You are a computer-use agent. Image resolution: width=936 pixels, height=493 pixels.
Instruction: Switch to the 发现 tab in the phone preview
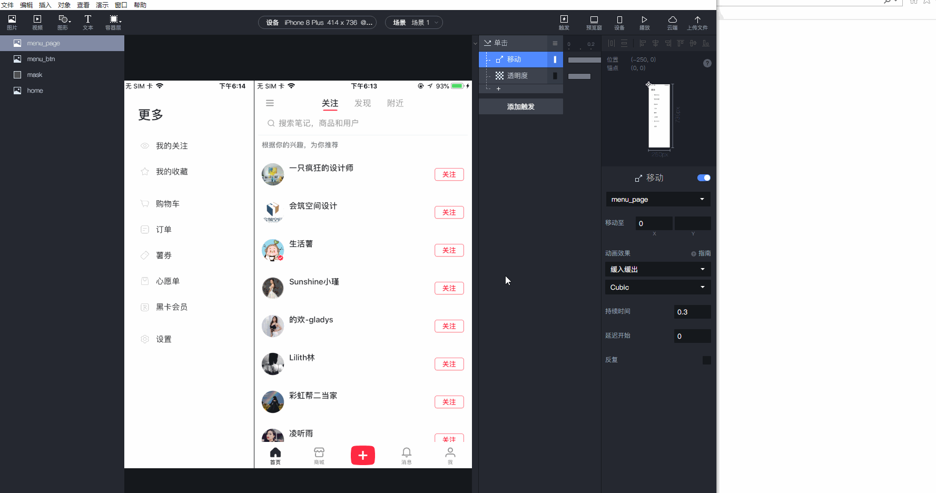pos(363,103)
